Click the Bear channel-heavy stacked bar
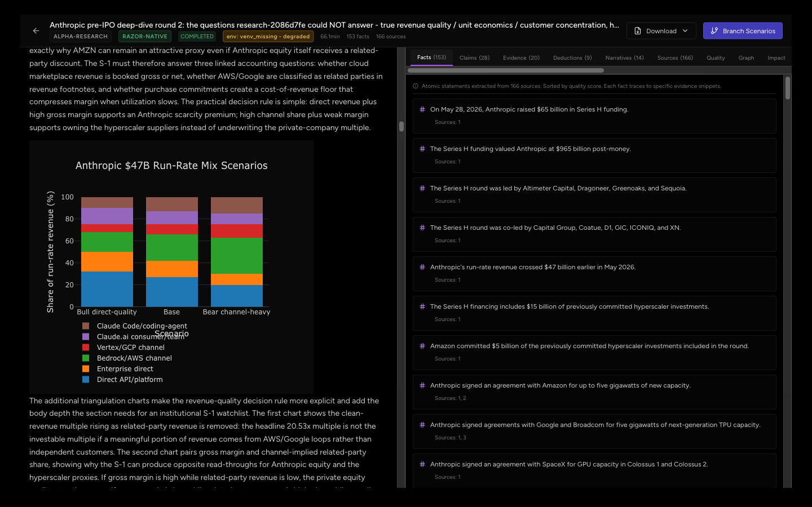The image size is (812, 507). pos(237,252)
